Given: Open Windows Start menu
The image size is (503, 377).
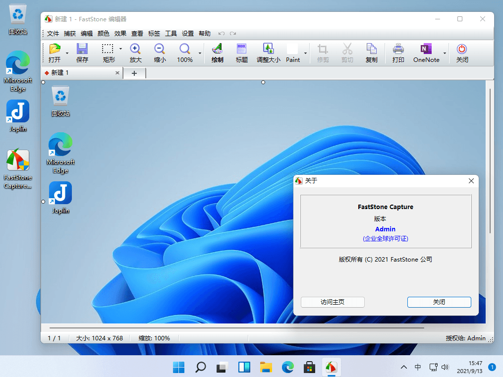Looking at the screenshot, I should (x=179, y=367).
